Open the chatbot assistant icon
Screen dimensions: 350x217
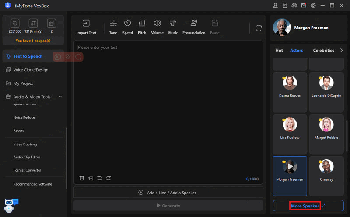tap(10, 205)
